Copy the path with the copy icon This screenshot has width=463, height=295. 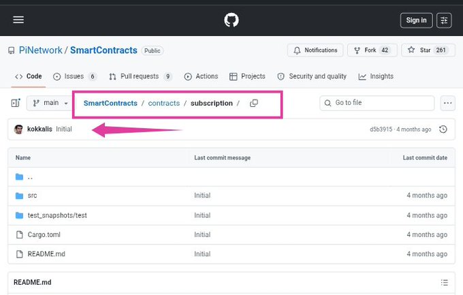[x=254, y=103]
